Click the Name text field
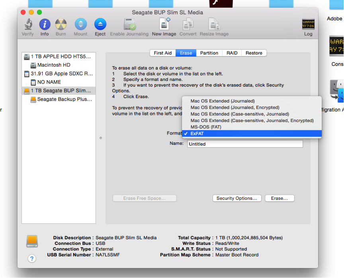The image size is (344, 278). [245, 144]
